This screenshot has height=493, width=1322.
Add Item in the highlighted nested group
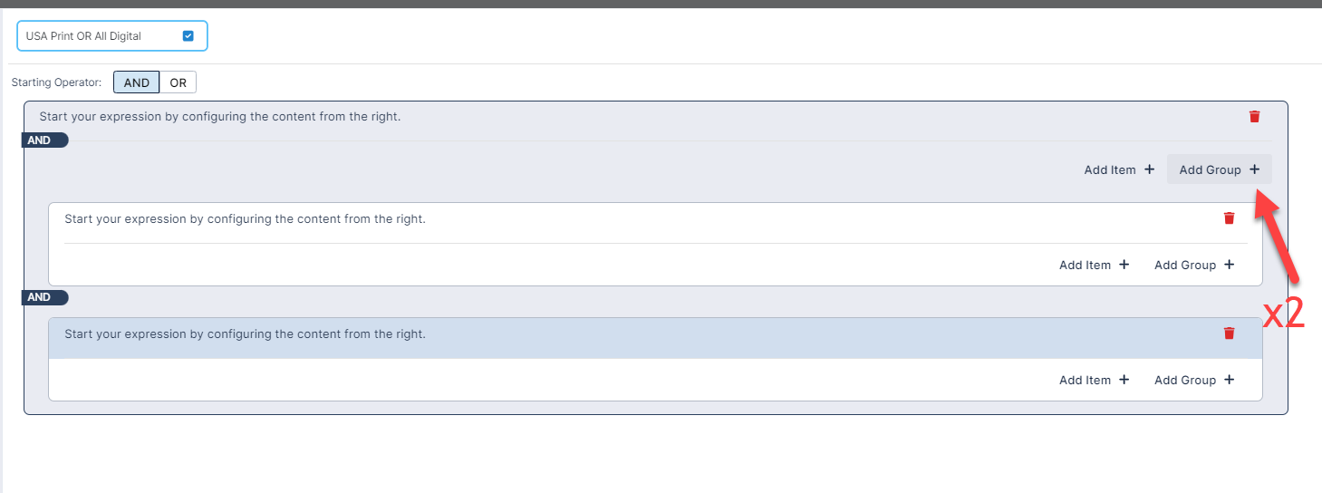point(1094,380)
